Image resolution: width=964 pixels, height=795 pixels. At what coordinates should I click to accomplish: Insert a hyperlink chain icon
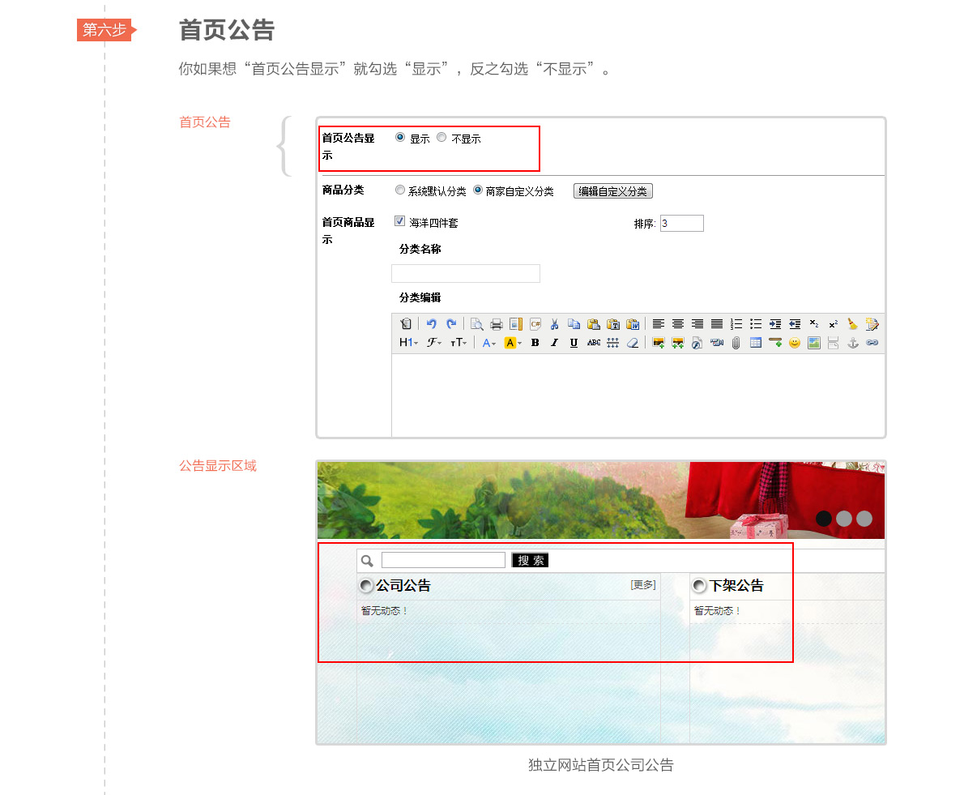[x=872, y=343]
